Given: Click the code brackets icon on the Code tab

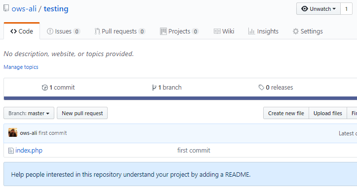Looking at the screenshot, I should pyautogui.click(x=13, y=31).
